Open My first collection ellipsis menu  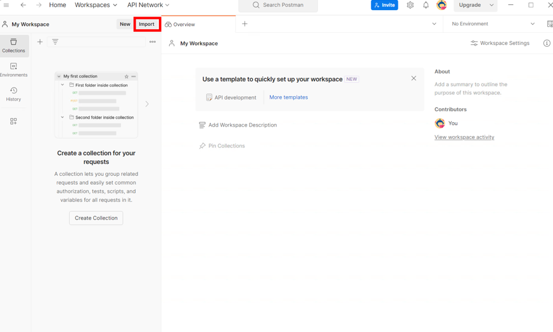(133, 77)
